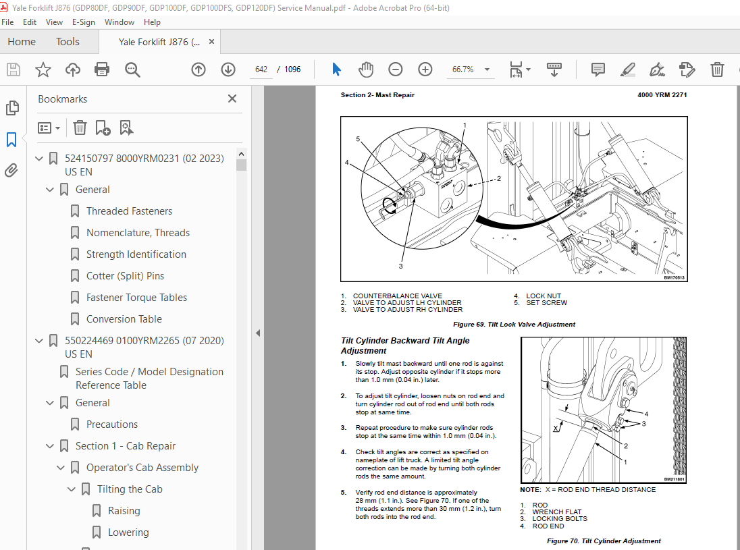This screenshot has width=740, height=550.
Task: Zoom in with plus icon
Action: click(x=425, y=70)
